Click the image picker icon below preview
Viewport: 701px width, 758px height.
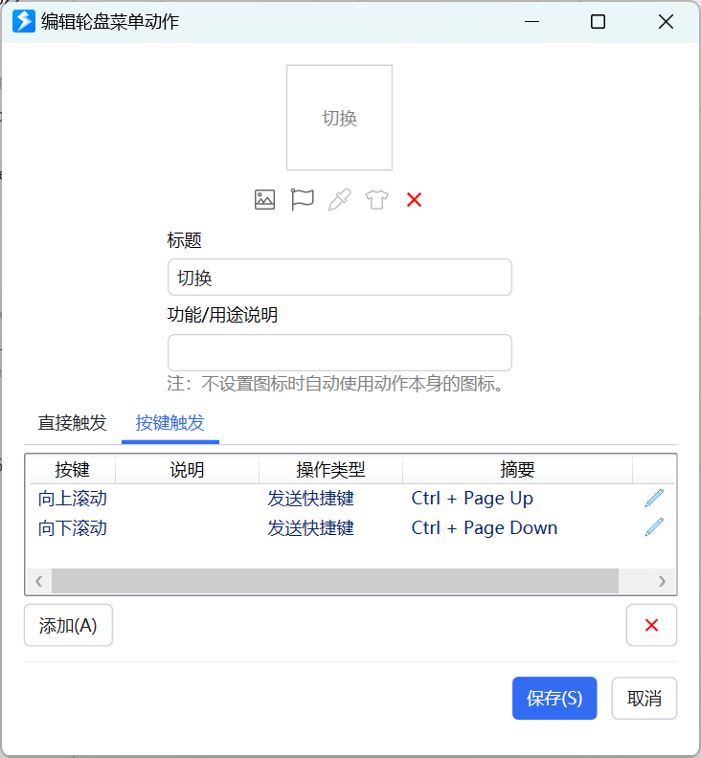click(265, 199)
